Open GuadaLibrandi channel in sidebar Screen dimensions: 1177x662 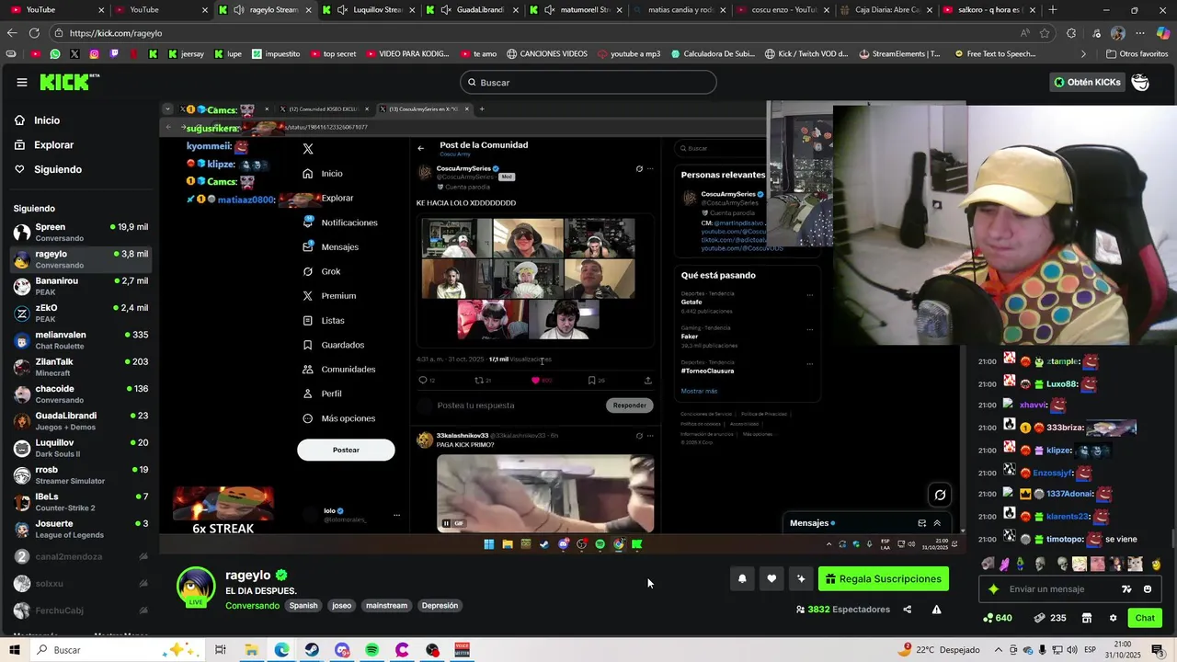click(81, 421)
